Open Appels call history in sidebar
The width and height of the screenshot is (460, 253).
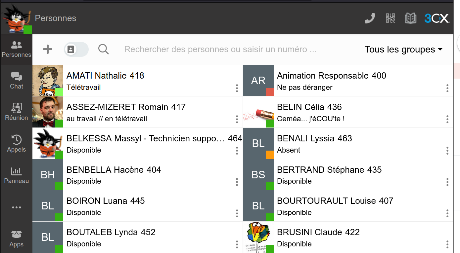(16, 143)
